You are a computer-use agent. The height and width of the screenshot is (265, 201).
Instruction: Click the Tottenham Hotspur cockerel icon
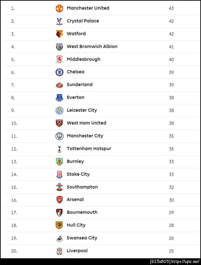click(x=59, y=149)
